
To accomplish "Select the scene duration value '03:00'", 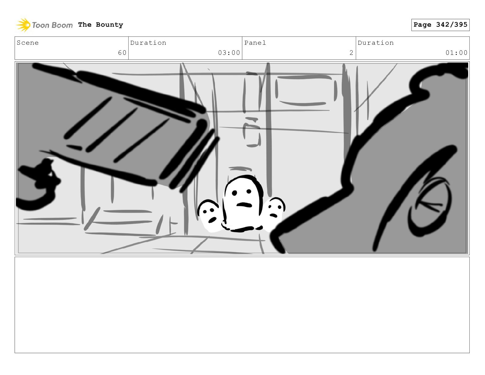I will 229,53.
